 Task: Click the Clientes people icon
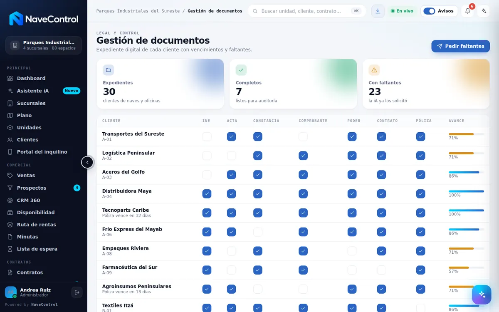(10, 140)
